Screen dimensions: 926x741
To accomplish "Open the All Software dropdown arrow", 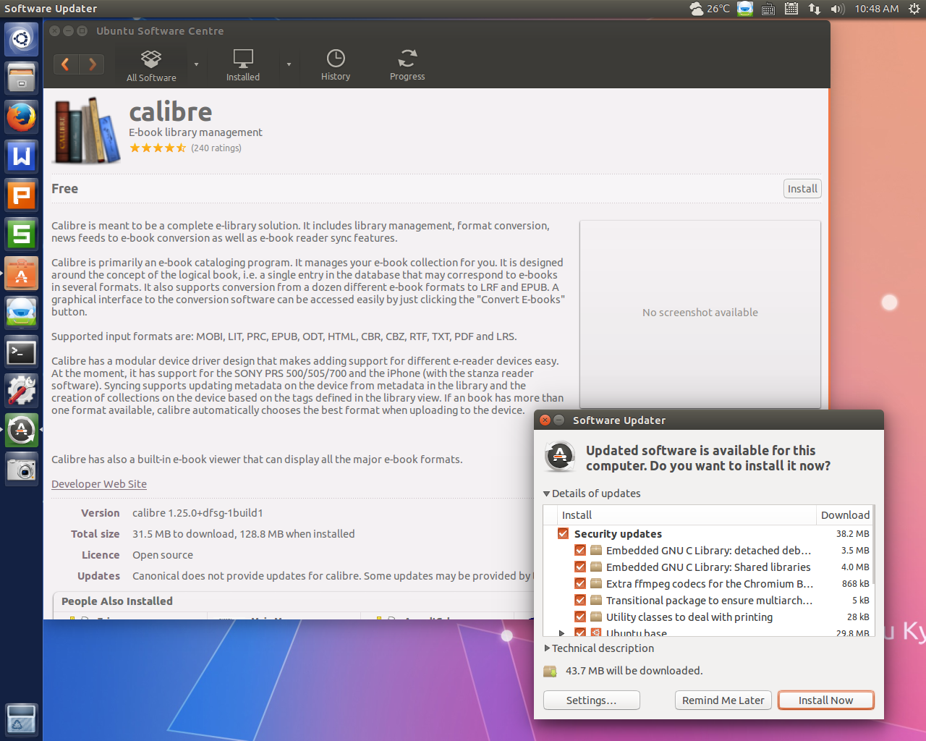I will 196,65.
